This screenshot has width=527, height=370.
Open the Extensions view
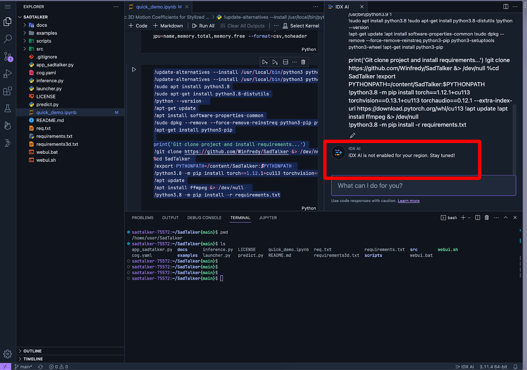point(8,91)
